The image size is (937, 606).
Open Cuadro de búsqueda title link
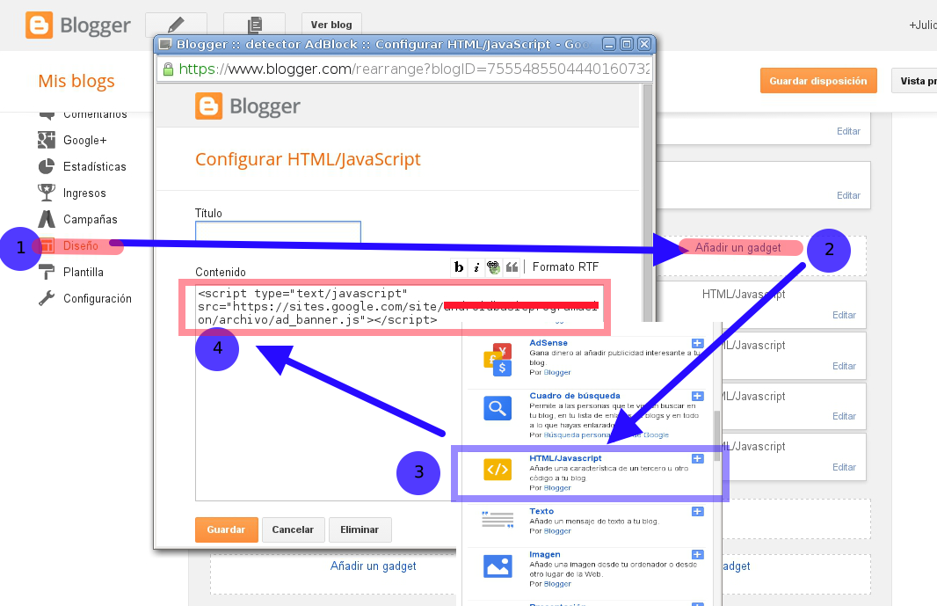click(575, 396)
